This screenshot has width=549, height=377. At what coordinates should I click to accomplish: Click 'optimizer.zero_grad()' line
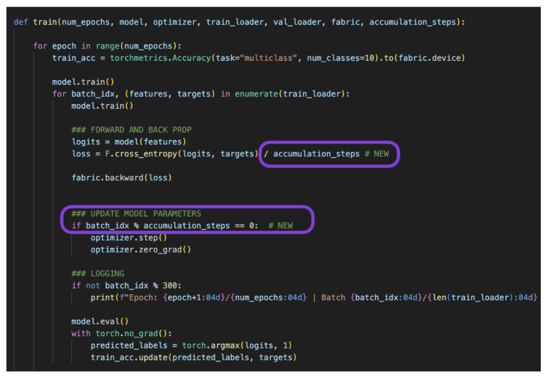pyautogui.click(x=141, y=249)
